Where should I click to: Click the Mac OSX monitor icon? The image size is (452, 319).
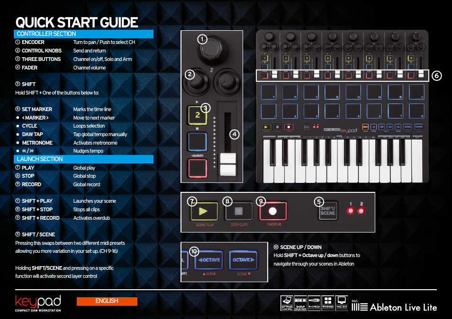click(x=342, y=303)
